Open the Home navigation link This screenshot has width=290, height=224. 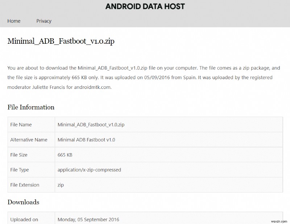click(x=14, y=21)
